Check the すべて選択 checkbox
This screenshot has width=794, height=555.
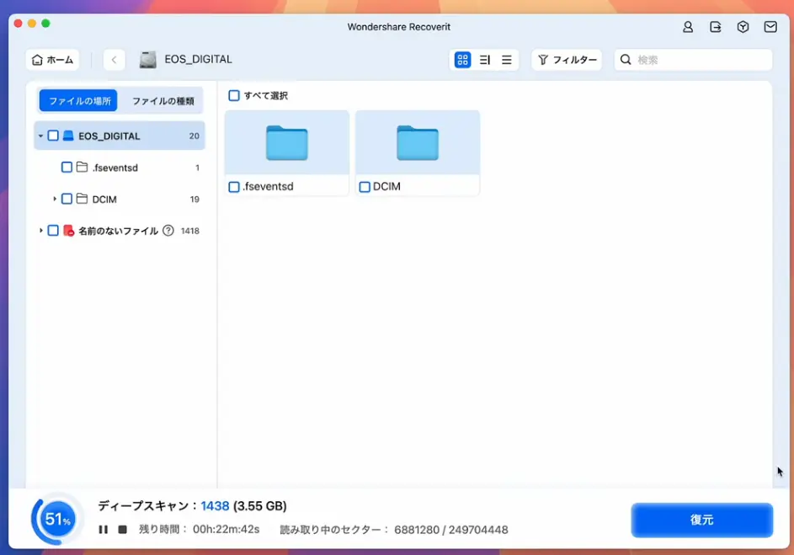point(234,95)
